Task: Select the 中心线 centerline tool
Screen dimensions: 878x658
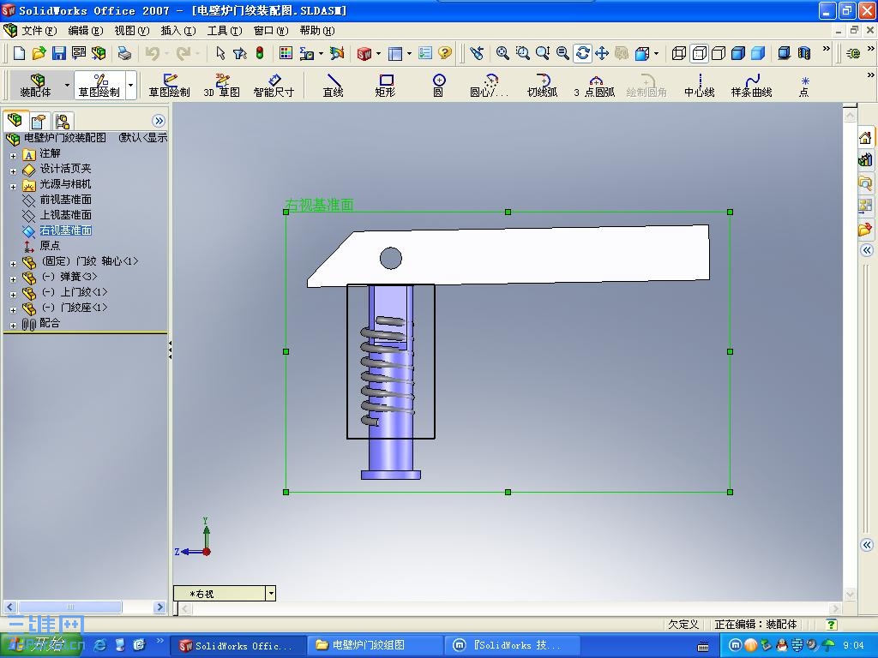Action: coord(700,86)
